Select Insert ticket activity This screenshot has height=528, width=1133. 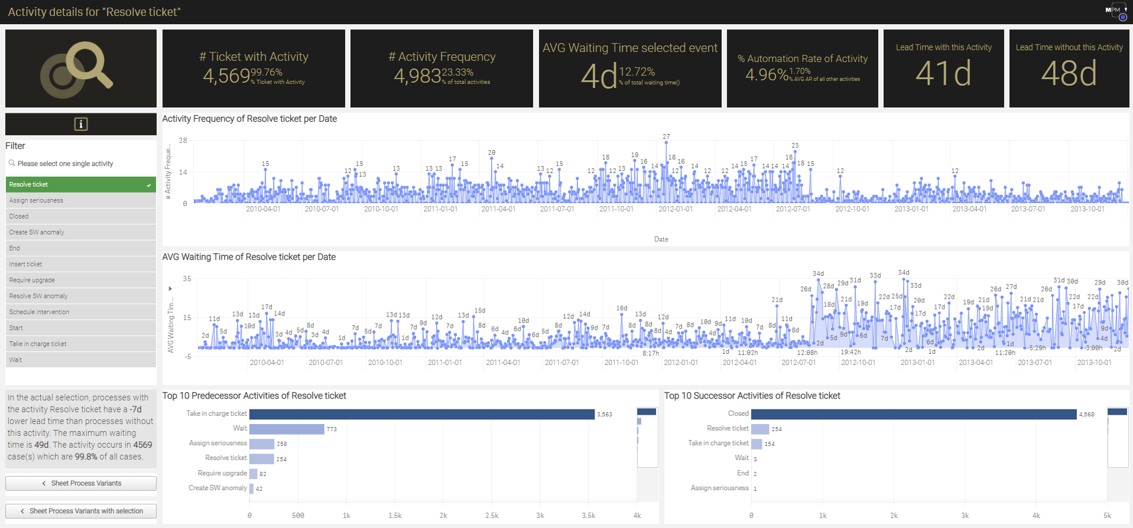point(81,264)
